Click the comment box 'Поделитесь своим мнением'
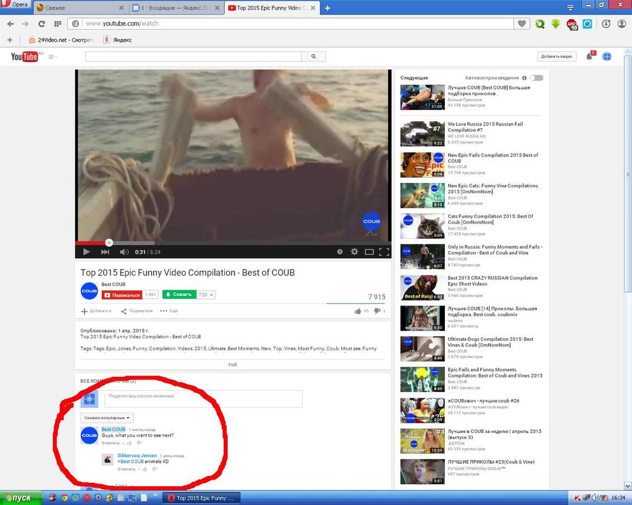Viewport: 632px width, 505px height. pos(203,396)
